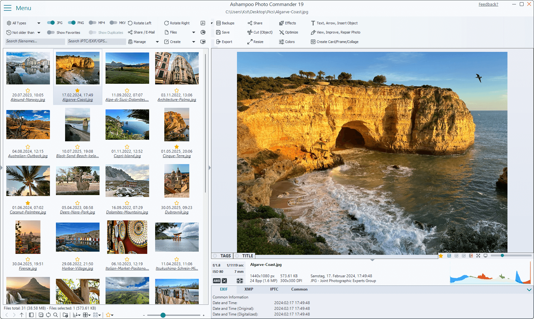
Task: Select the Resize tool
Action: [x=255, y=41]
